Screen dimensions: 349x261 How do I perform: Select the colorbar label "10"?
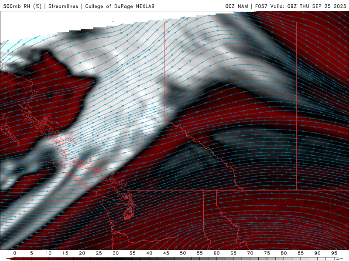48,253
